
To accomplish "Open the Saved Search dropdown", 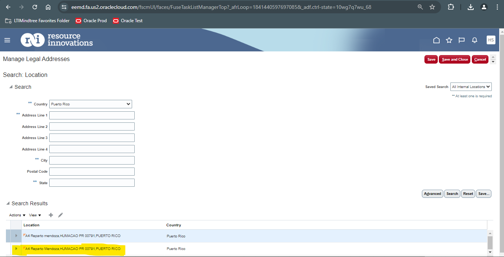I will tap(470, 86).
